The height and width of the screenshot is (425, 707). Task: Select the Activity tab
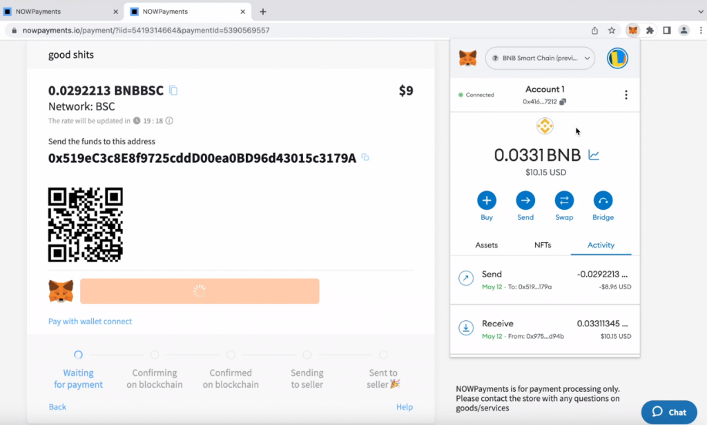coord(601,245)
